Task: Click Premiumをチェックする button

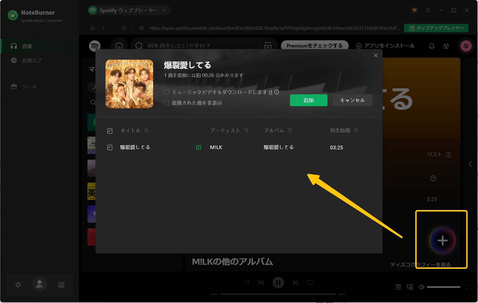Action: point(315,46)
